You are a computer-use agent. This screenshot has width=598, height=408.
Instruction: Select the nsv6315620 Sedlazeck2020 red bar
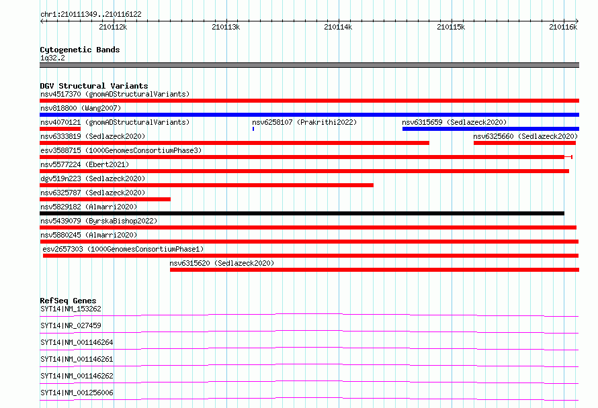374,270
